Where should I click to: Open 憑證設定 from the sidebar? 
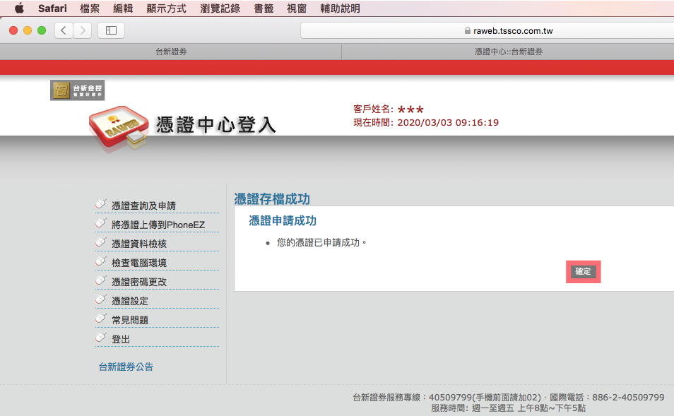click(130, 302)
